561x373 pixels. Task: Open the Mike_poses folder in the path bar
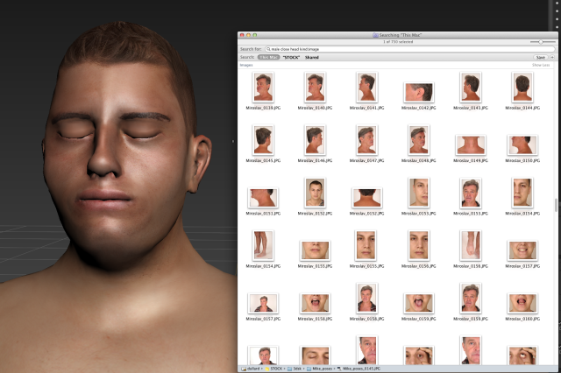coord(319,369)
